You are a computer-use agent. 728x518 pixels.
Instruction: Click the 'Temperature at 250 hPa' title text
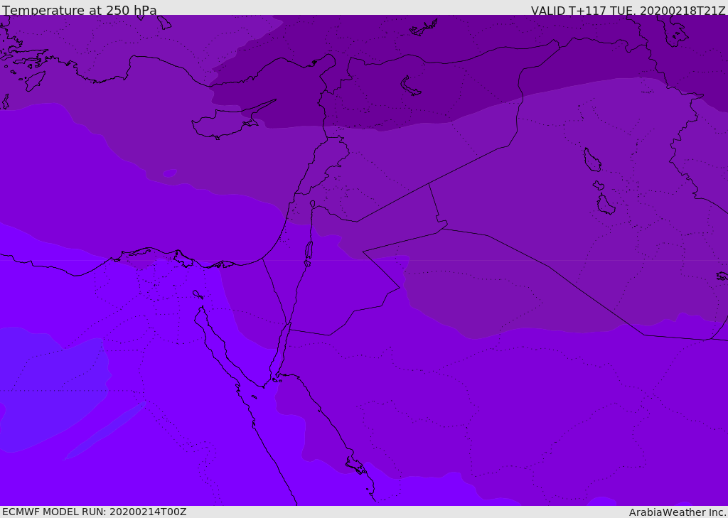tap(80, 10)
